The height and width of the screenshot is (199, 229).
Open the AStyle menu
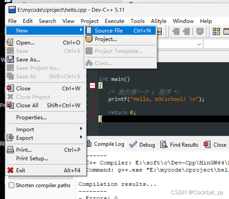[158, 21]
